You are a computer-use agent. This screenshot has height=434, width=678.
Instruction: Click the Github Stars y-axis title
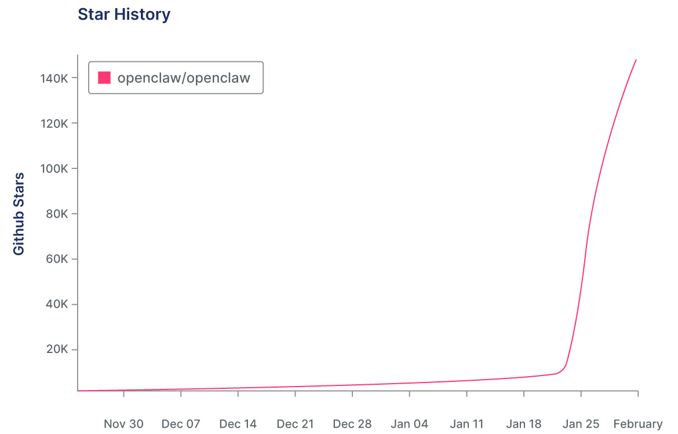(x=19, y=214)
